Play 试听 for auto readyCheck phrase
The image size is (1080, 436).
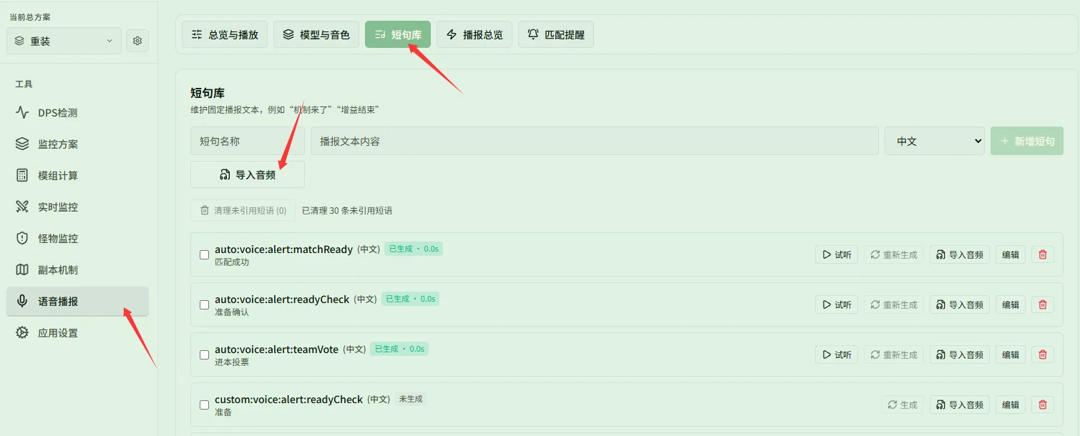tap(837, 305)
